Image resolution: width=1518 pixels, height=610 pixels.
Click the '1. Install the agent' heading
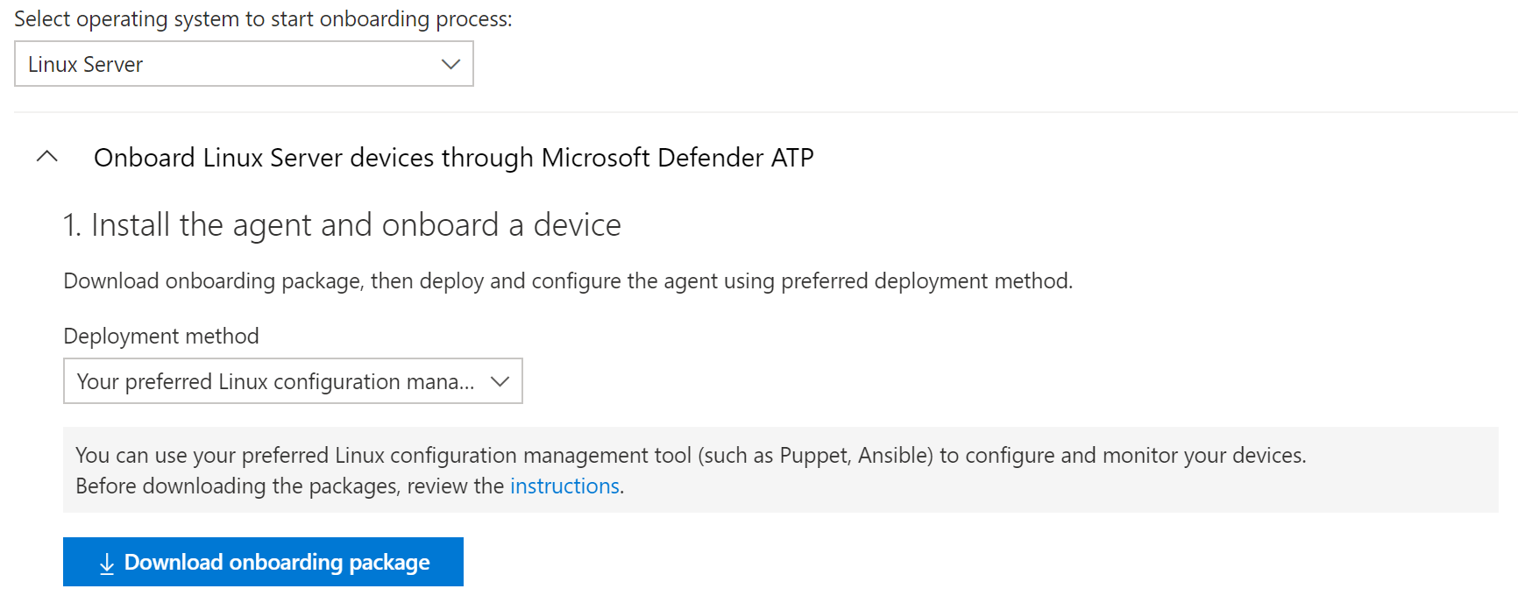pos(342,225)
